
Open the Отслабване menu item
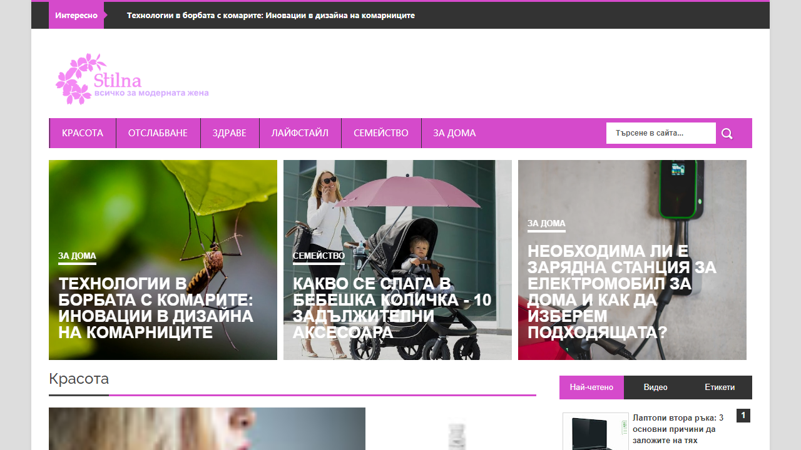158,133
